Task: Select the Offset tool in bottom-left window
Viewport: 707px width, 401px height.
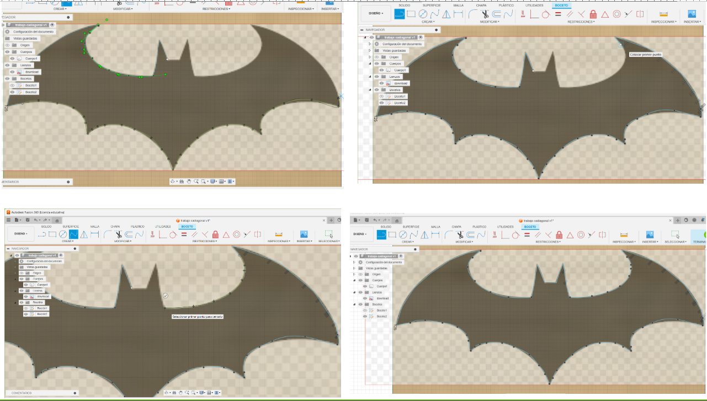Action: [128, 234]
